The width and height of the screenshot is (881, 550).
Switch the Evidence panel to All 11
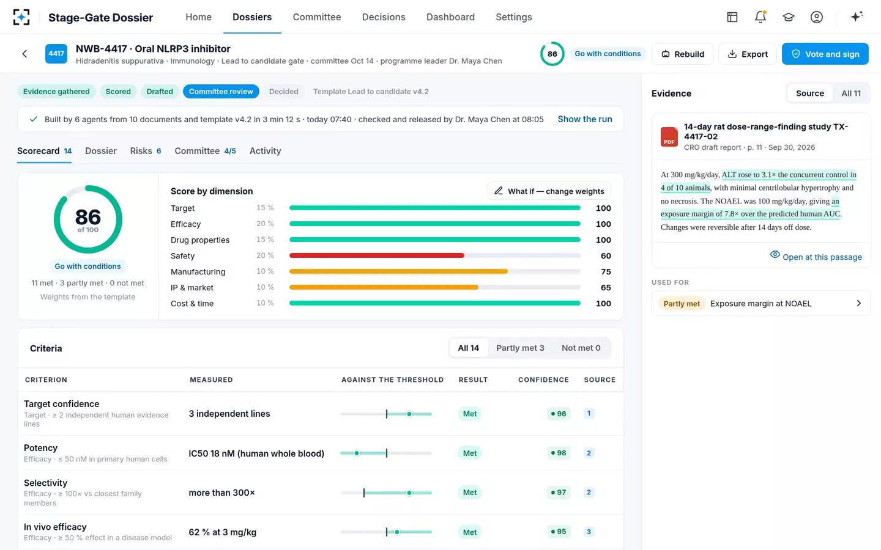pyautogui.click(x=851, y=94)
